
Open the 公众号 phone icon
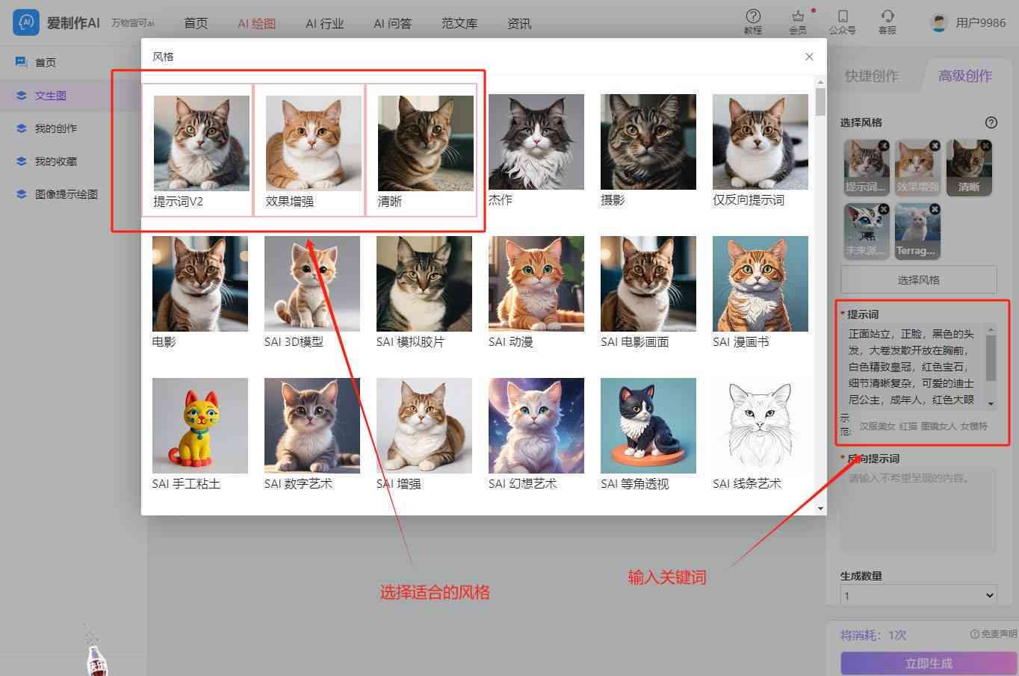point(843,16)
